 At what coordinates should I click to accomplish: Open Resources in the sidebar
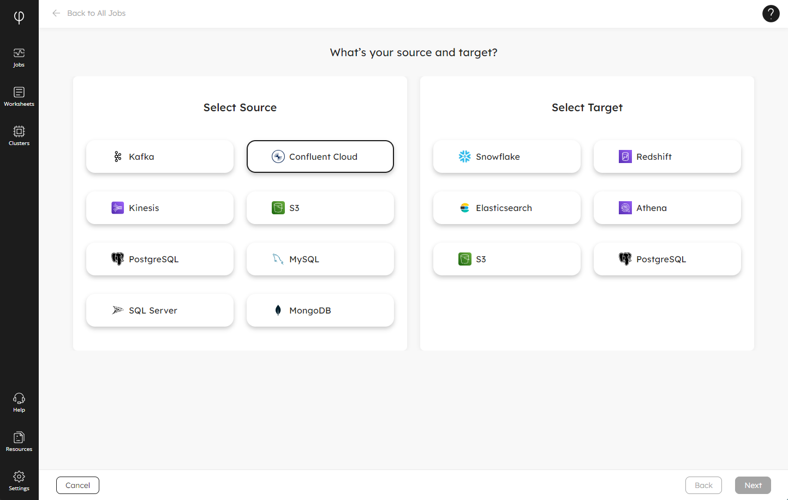coord(19,442)
